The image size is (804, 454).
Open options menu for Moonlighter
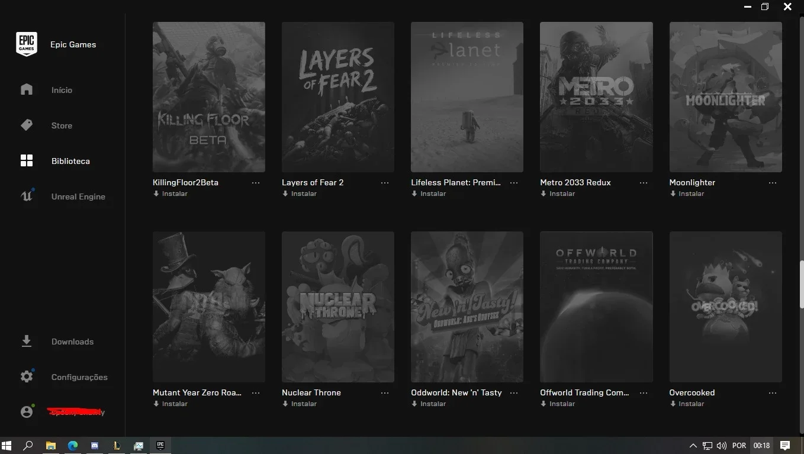(x=773, y=183)
